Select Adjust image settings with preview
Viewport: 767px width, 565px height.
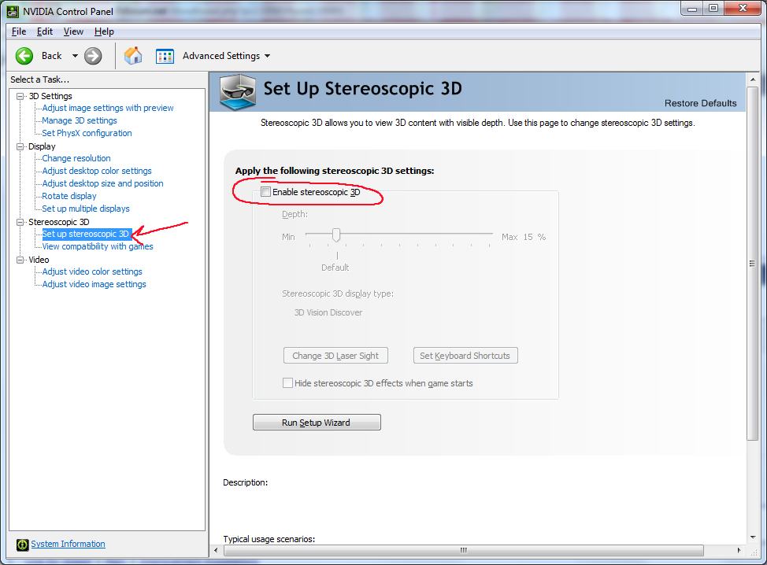(108, 108)
